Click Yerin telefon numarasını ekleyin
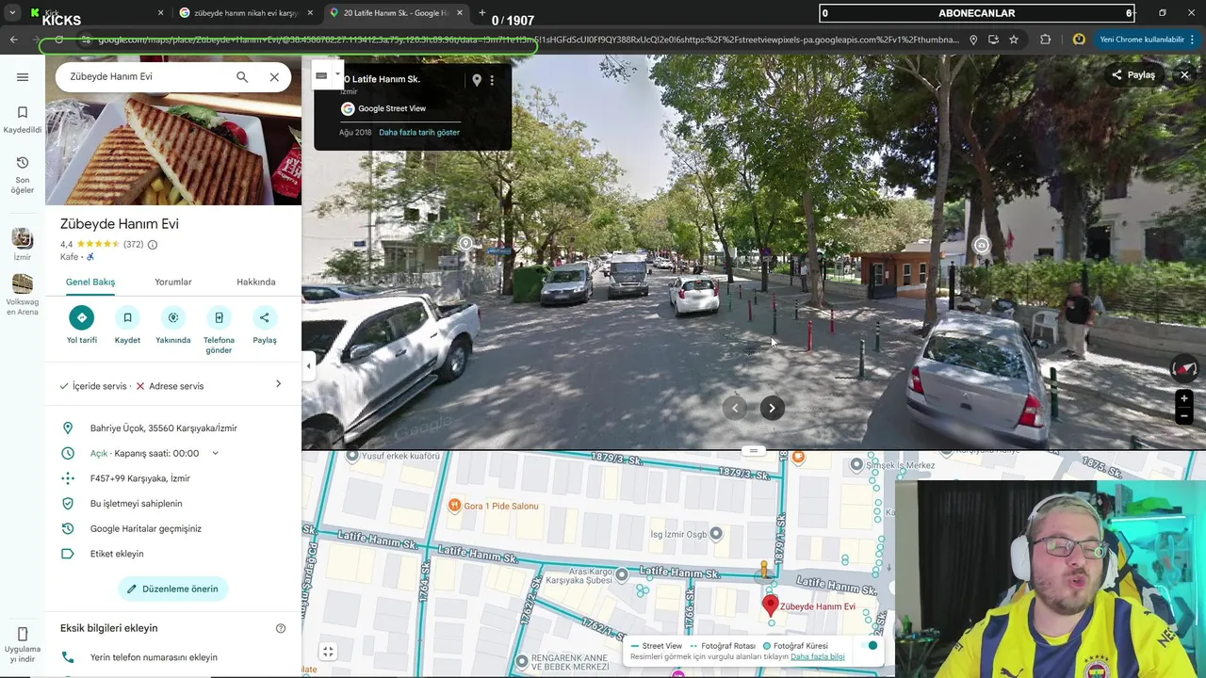Screen dimensions: 1206x678 coord(154,657)
